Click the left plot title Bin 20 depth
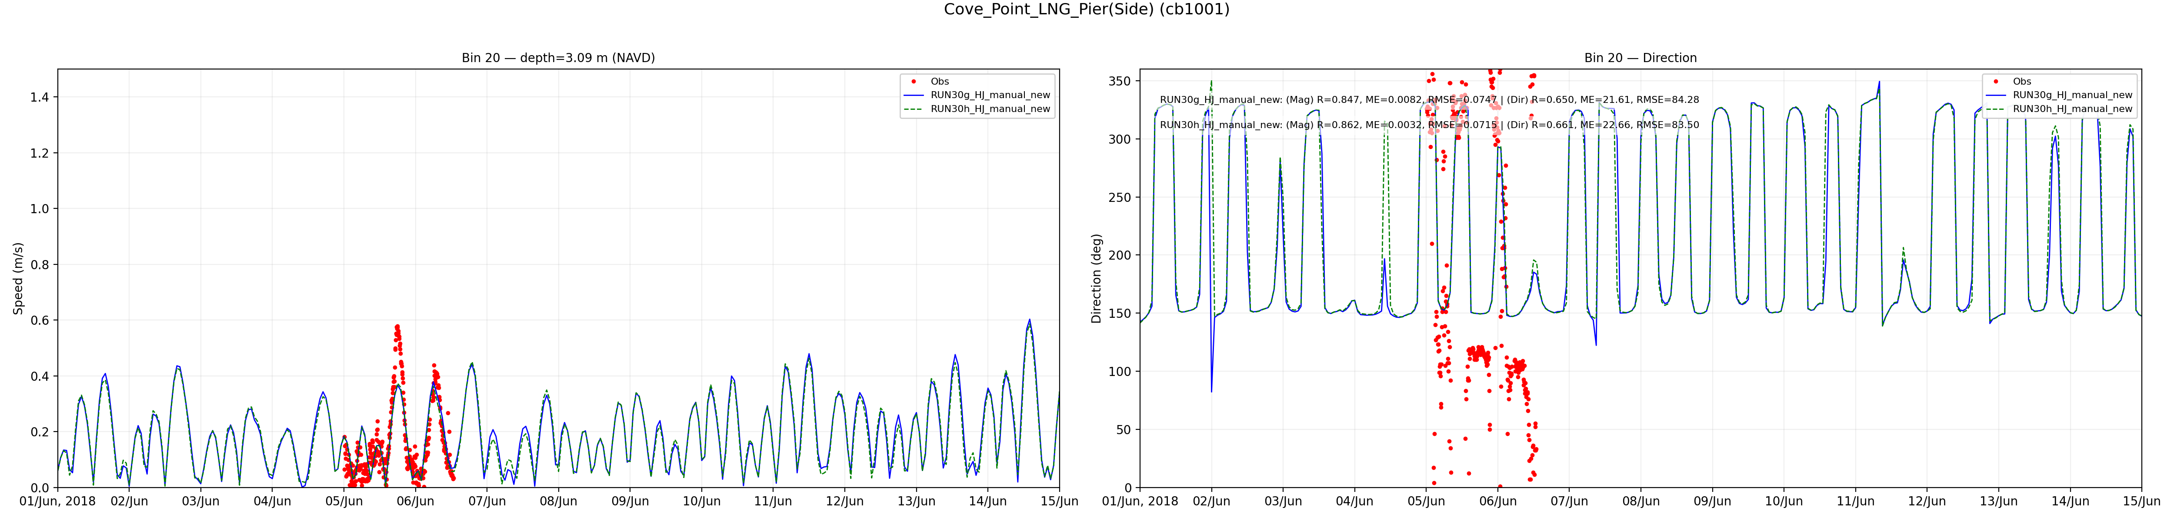The width and height of the screenshot is (2174, 521). coord(558,58)
